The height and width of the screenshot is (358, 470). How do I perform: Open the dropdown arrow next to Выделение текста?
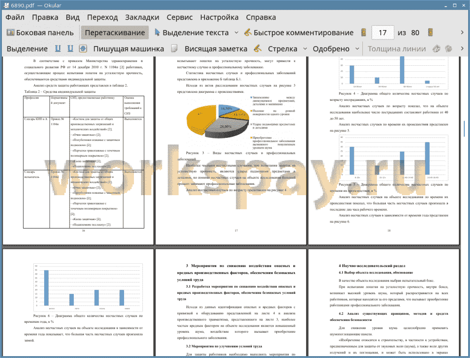point(236,33)
